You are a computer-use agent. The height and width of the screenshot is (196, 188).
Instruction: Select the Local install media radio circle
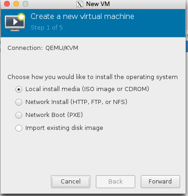19,89
